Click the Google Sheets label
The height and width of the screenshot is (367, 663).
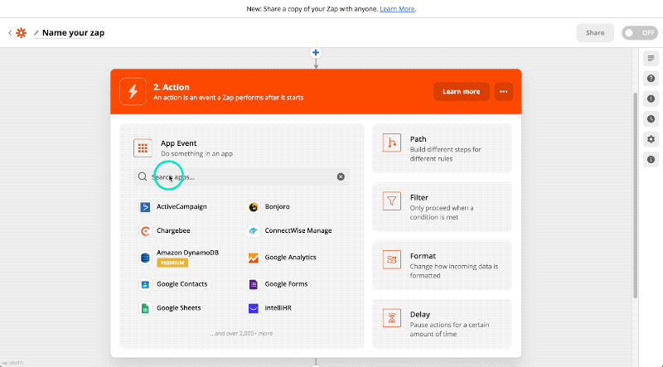(x=178, y=308)
